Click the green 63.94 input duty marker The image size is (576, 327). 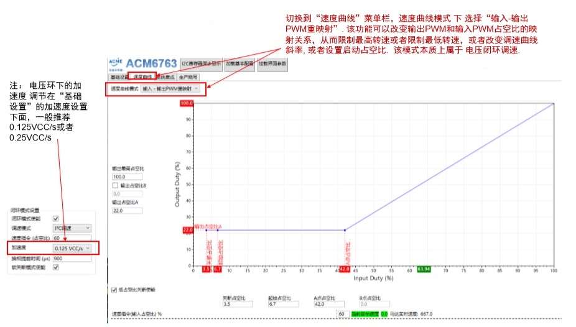pos(424,269)
